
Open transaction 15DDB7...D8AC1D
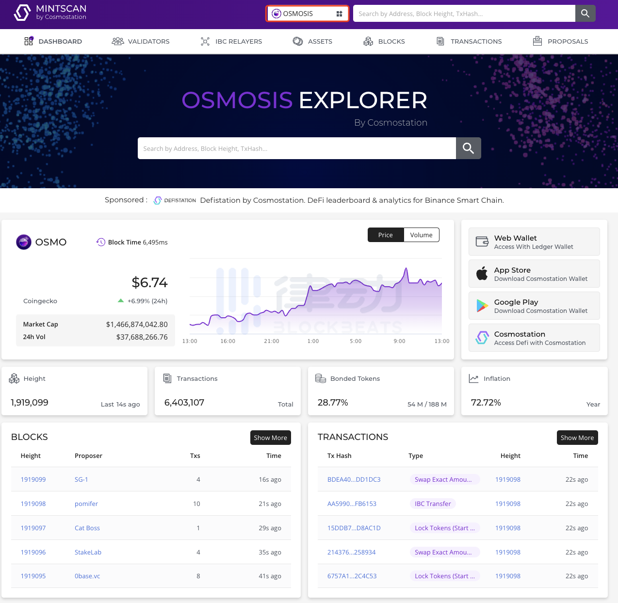point(354,528)
